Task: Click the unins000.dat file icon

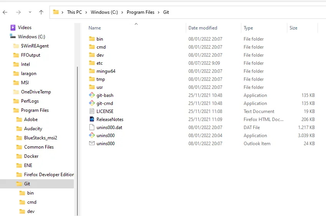Action: [x=92, y=128]
